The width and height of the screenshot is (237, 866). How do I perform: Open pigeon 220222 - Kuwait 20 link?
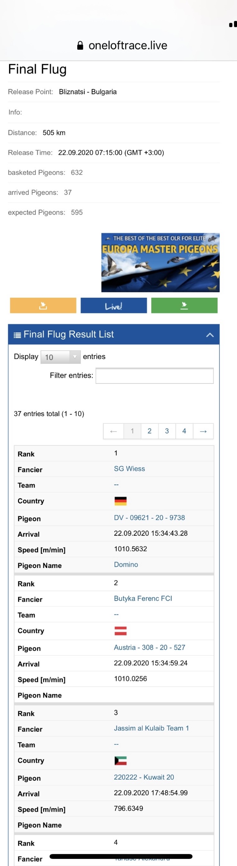(144, 777)
